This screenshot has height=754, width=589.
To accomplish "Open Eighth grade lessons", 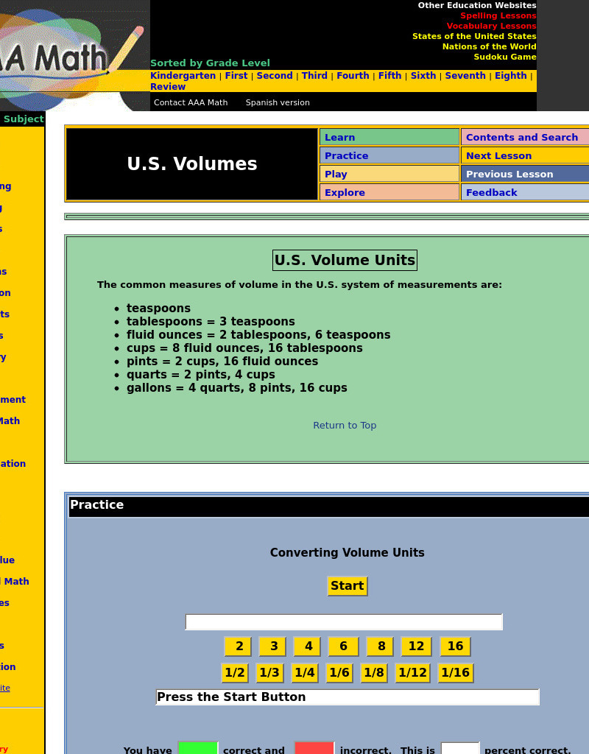I will (510, 75).
